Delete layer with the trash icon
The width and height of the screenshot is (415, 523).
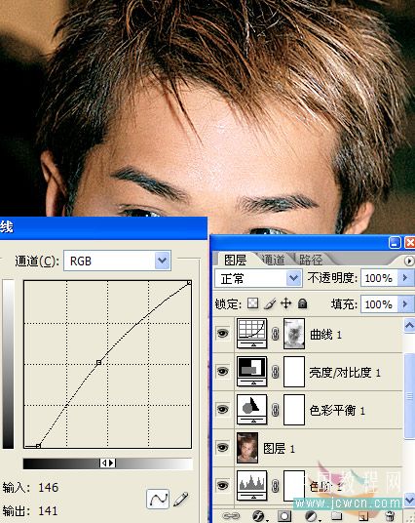pyautogui.click(x=390, y=516)
